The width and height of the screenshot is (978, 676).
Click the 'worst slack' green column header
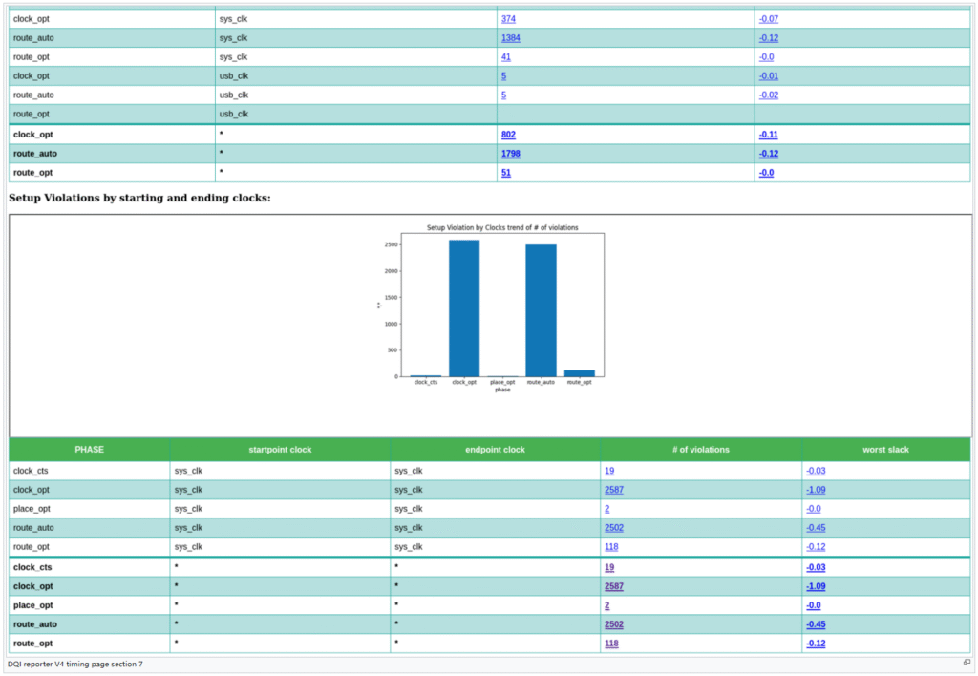click(x=886, y=450)
